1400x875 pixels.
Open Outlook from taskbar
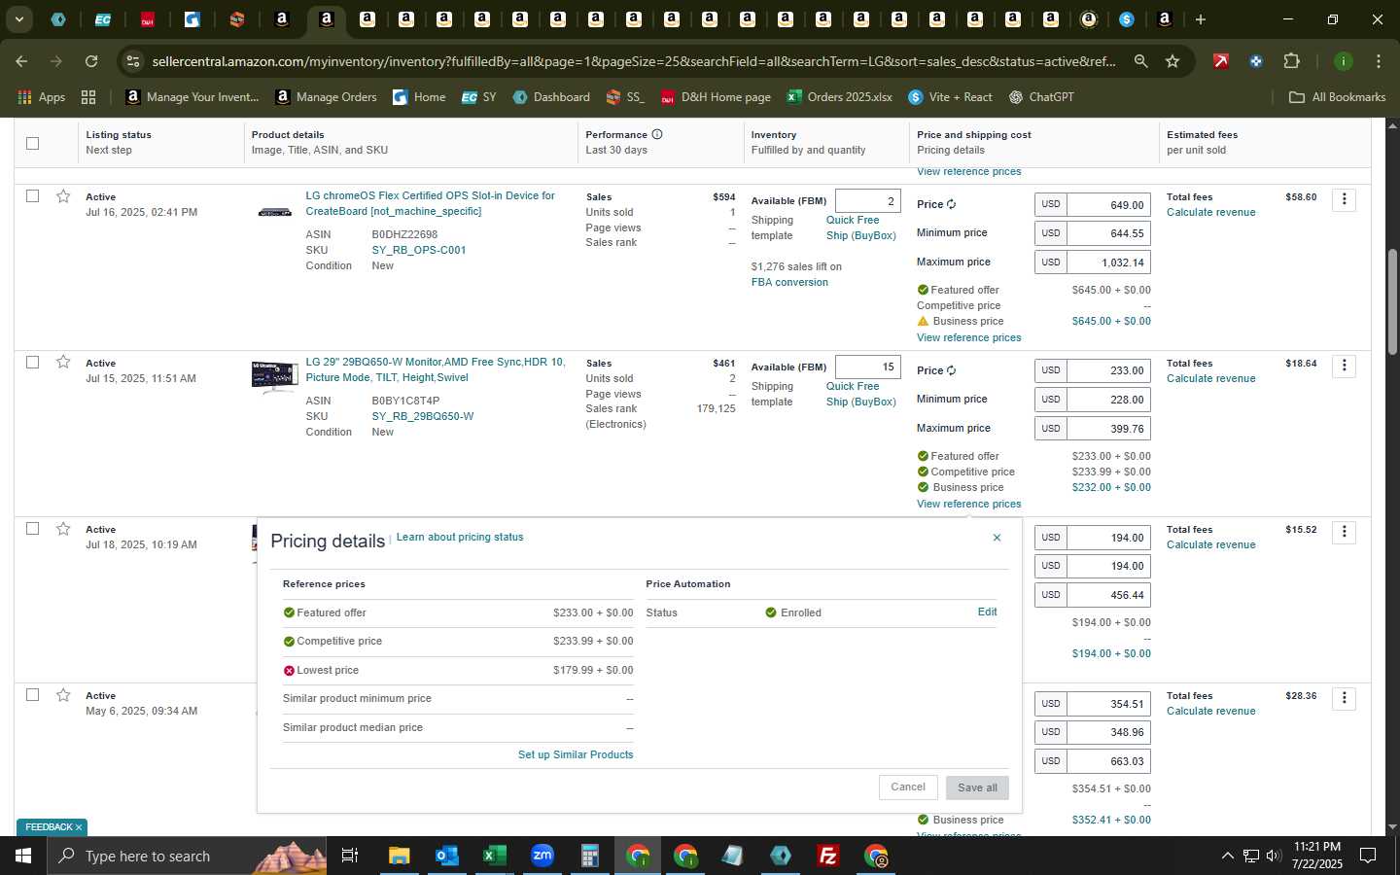click(x=446, y=856)
